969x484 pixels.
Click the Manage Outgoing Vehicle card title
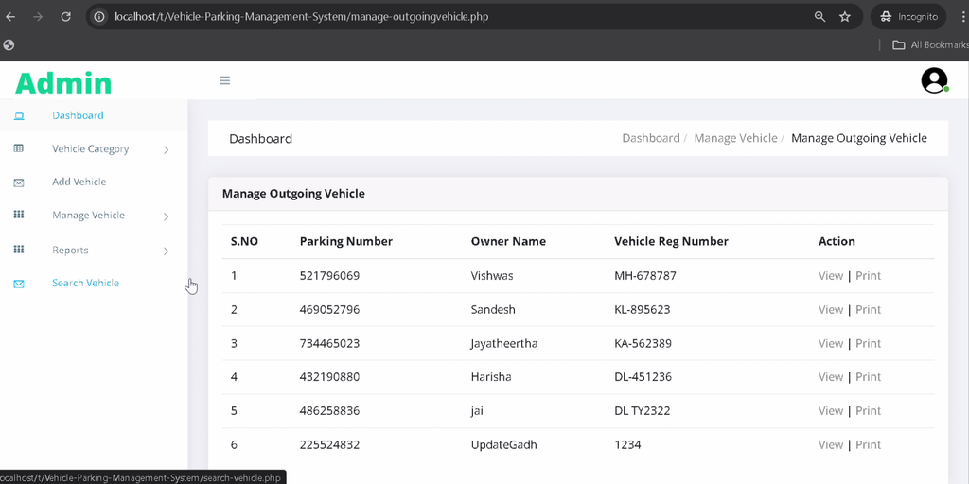coord(293,193)
